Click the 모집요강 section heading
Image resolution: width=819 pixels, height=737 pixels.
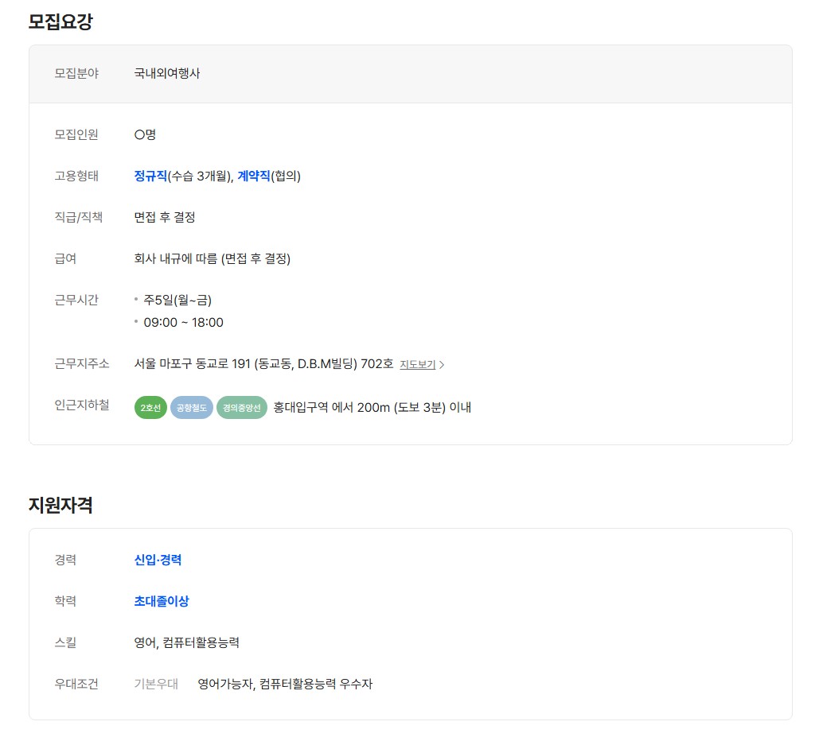point(60,21)
